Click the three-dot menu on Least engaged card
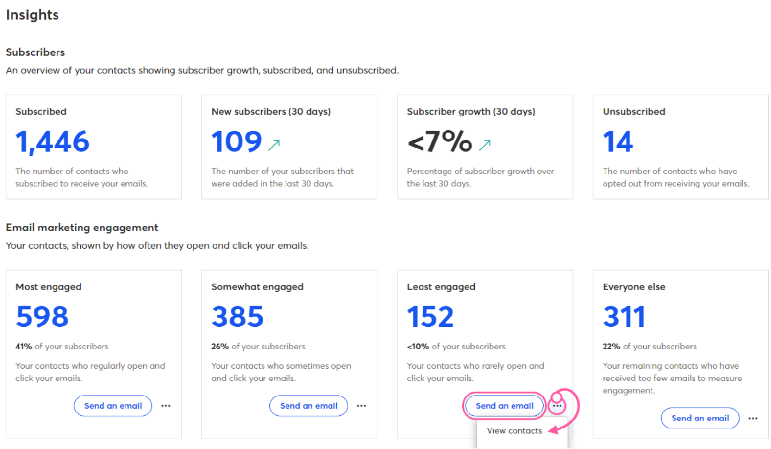 click(x=557, y=405)
